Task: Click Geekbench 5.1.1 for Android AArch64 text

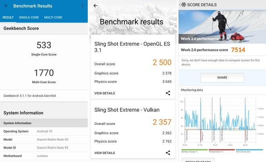Action: point(30,96)
